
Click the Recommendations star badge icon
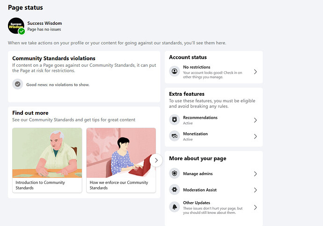coord(175,120)
